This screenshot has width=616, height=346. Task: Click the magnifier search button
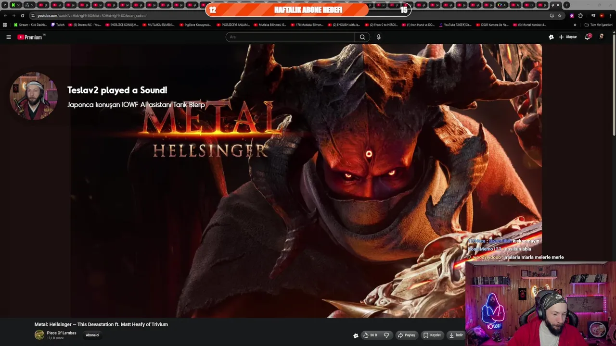[362, 37]
